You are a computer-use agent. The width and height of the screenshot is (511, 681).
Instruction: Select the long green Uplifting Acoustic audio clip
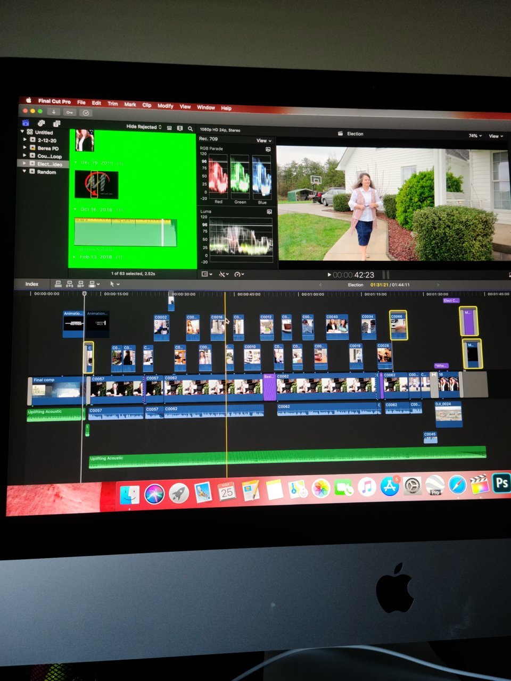click(x=287, y=458)
